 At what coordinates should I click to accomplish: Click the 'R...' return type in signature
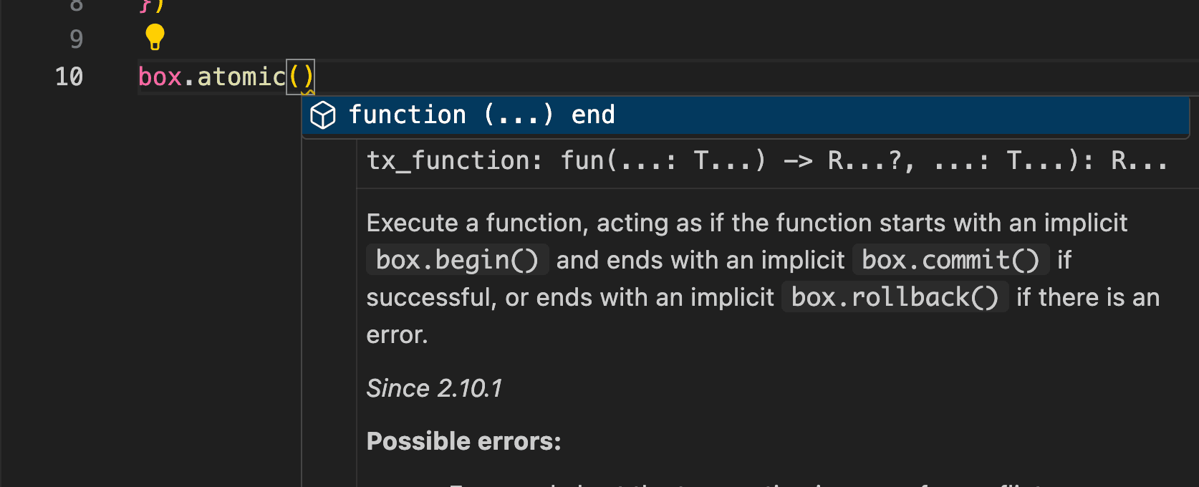pyautogui.click(x=1139, y=160)
